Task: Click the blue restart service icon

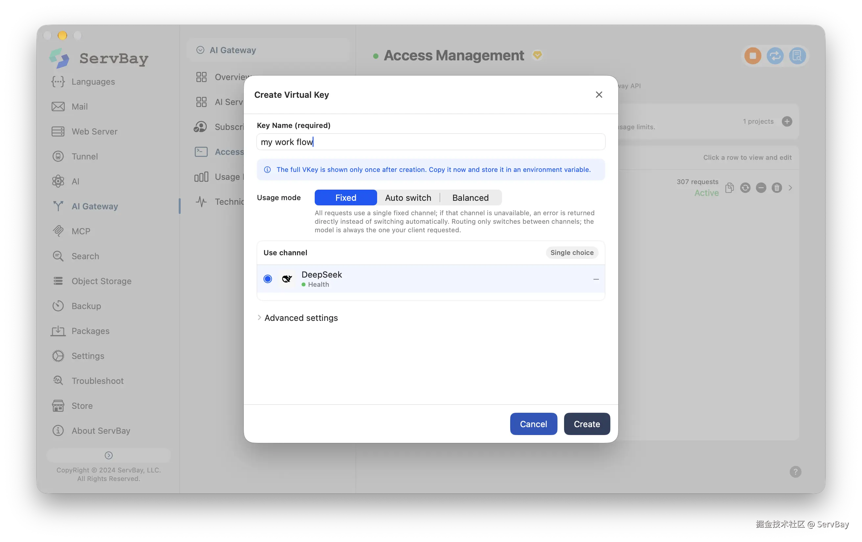Action: pyautogui.click(x=775, y=56)
